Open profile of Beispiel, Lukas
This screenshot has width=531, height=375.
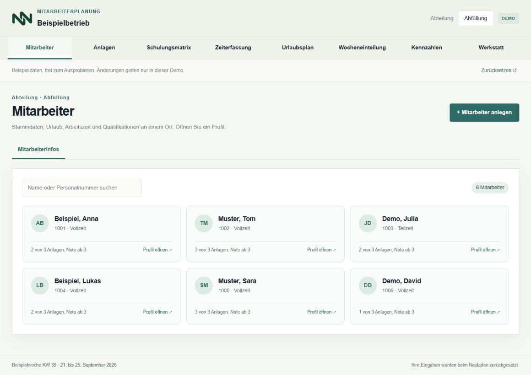(157, 312)
